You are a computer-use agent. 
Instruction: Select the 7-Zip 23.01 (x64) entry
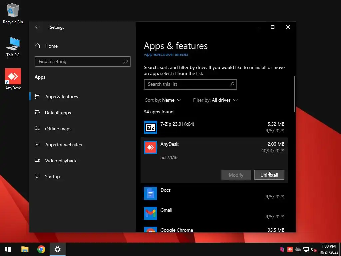pyautogui.click(x=214, y=127)
